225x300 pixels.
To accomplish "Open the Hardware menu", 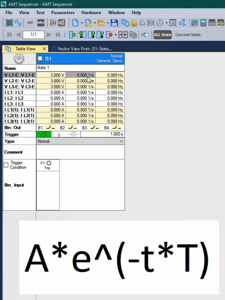I will (x=91, y=13).
